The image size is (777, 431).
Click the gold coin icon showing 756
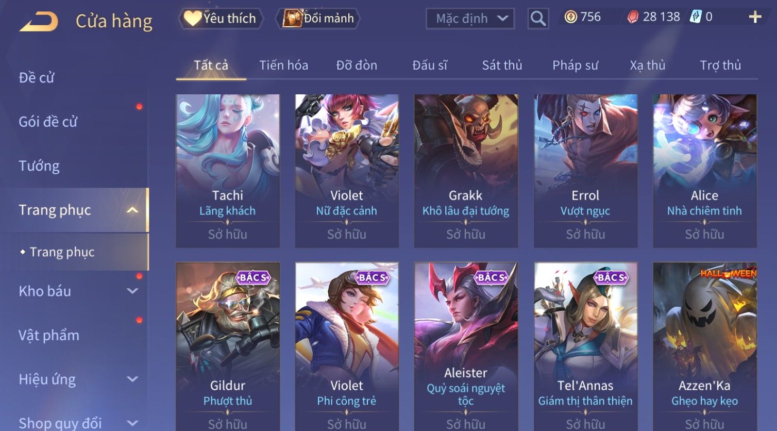pyautogui.click(x=570, y=18)
